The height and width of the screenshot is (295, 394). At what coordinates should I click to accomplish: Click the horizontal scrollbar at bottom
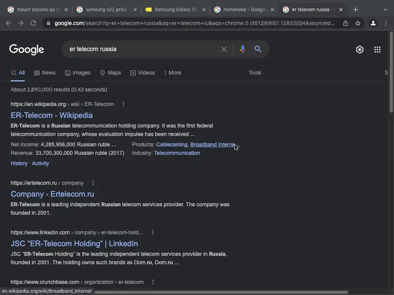click(x=221, y=292)
